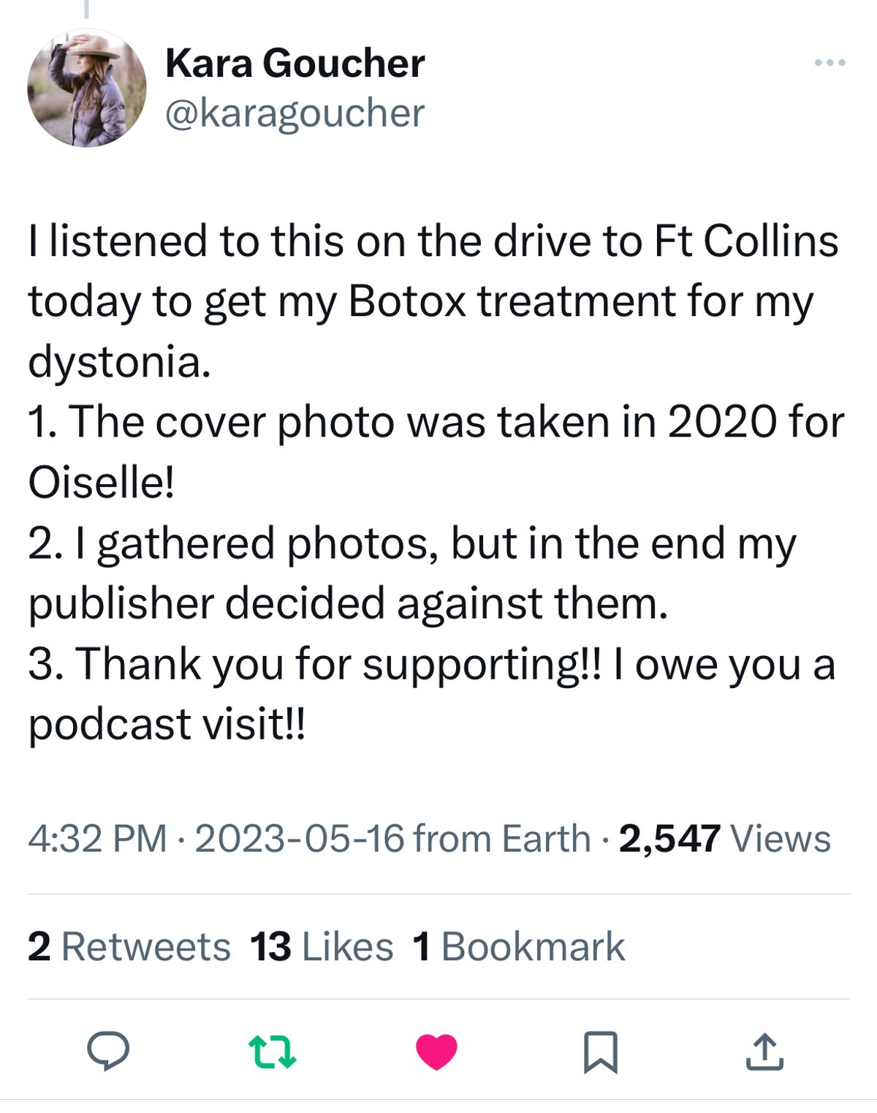The image size is (877, 1113).
Task: Open the share upload arrow icon
Action: click(764, 1052)
